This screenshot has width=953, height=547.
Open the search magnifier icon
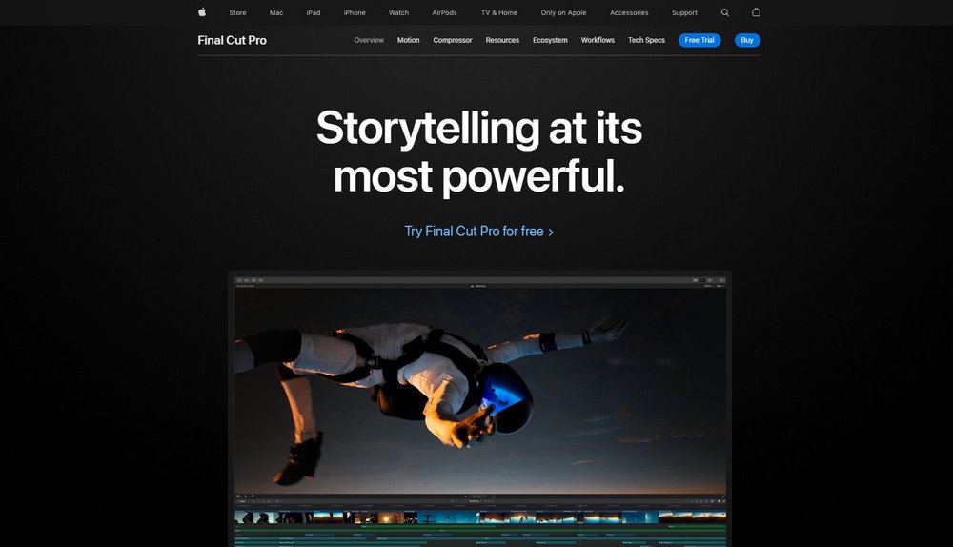pos(724,12)
